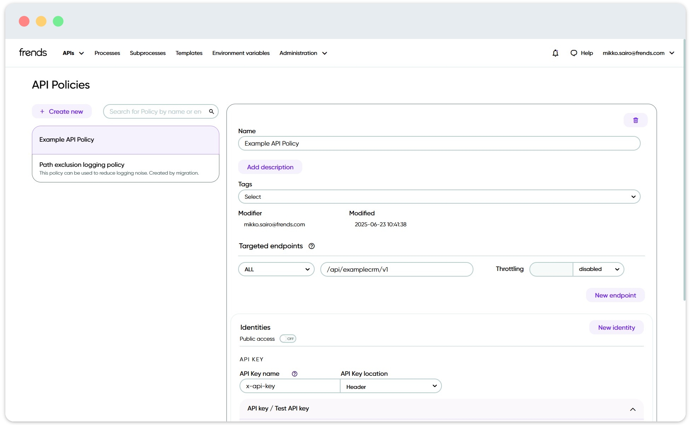Open the Tags Select dropdown
The height and width of the screenshot is (425, 691).
point(439,197)
